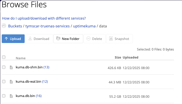Click the Delete button

pyautogui.click(x=94, y=39)
